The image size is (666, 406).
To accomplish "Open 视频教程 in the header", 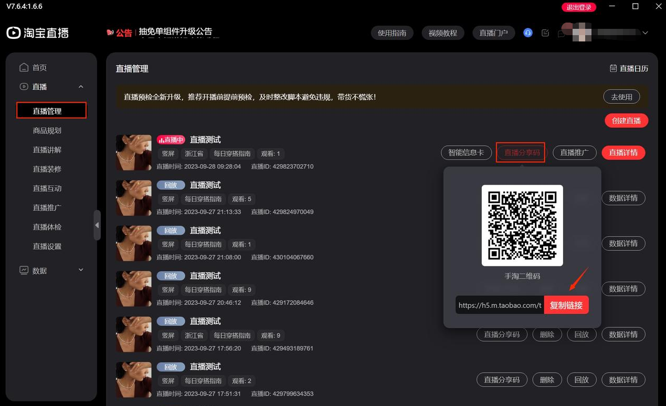I will click(x=443, y=33).
